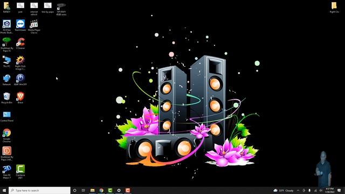Open the Cloudy weather widget on the taskbar
Image resolution: width=345 pixels, height=194 pixels.
(x=284, y=190)
